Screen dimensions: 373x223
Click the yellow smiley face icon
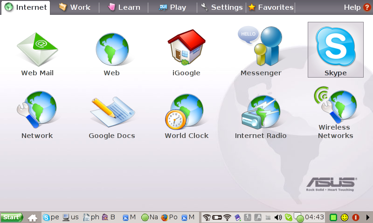(345, 217)
